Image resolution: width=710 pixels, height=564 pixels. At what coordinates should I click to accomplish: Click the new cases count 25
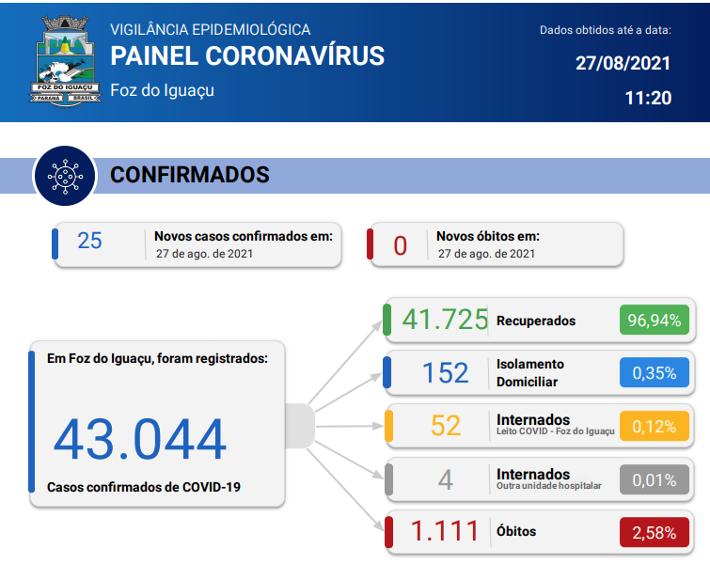point(89,241)
